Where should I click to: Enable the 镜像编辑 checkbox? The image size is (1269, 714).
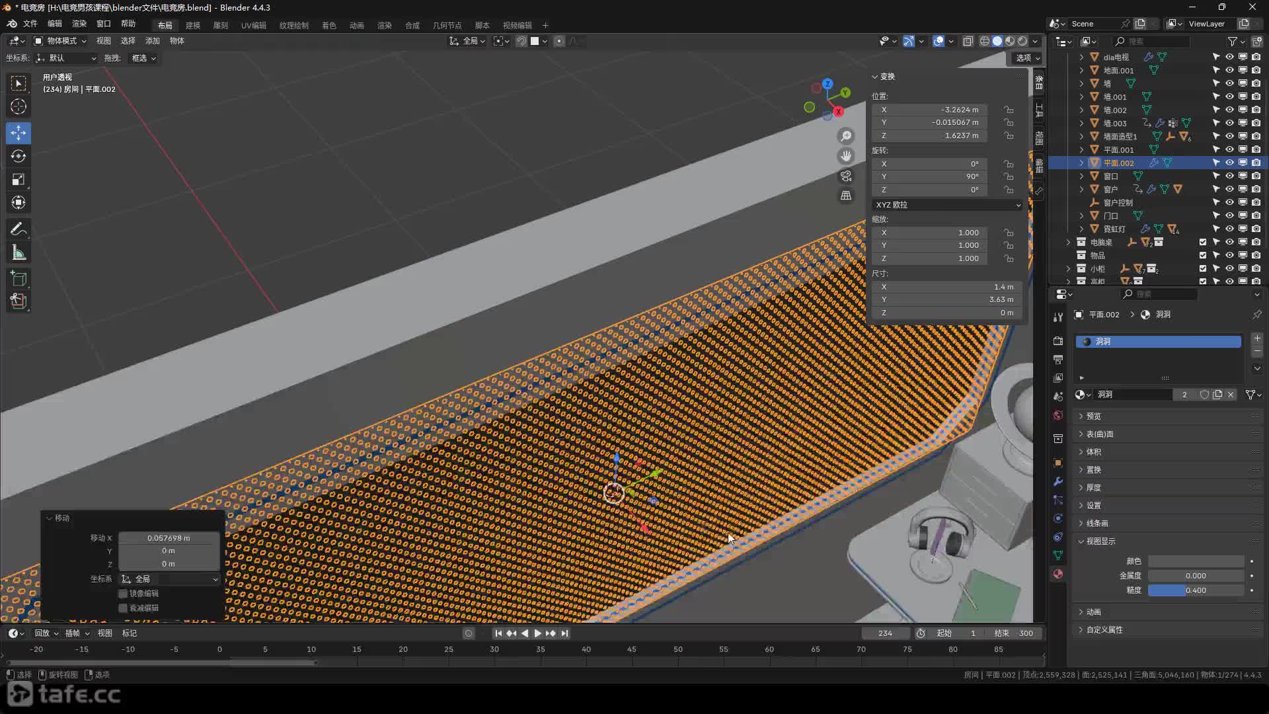click(123, 594)
